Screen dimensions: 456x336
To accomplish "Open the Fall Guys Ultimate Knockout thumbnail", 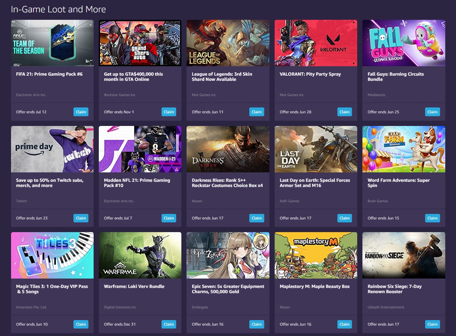I will (x=404, y=43).
